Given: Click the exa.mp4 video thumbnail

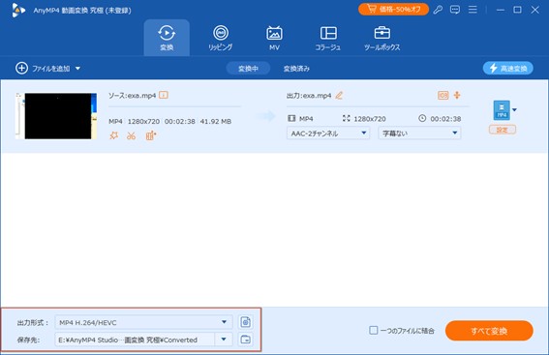Looking at the screenshot, I should coord(57,116).
